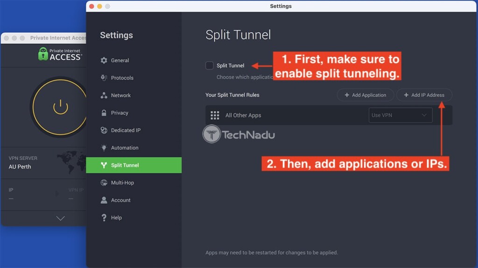The height and width of the screenshot is (268, 478).
Task: Click the Add Application button
Action: (365, 95)
